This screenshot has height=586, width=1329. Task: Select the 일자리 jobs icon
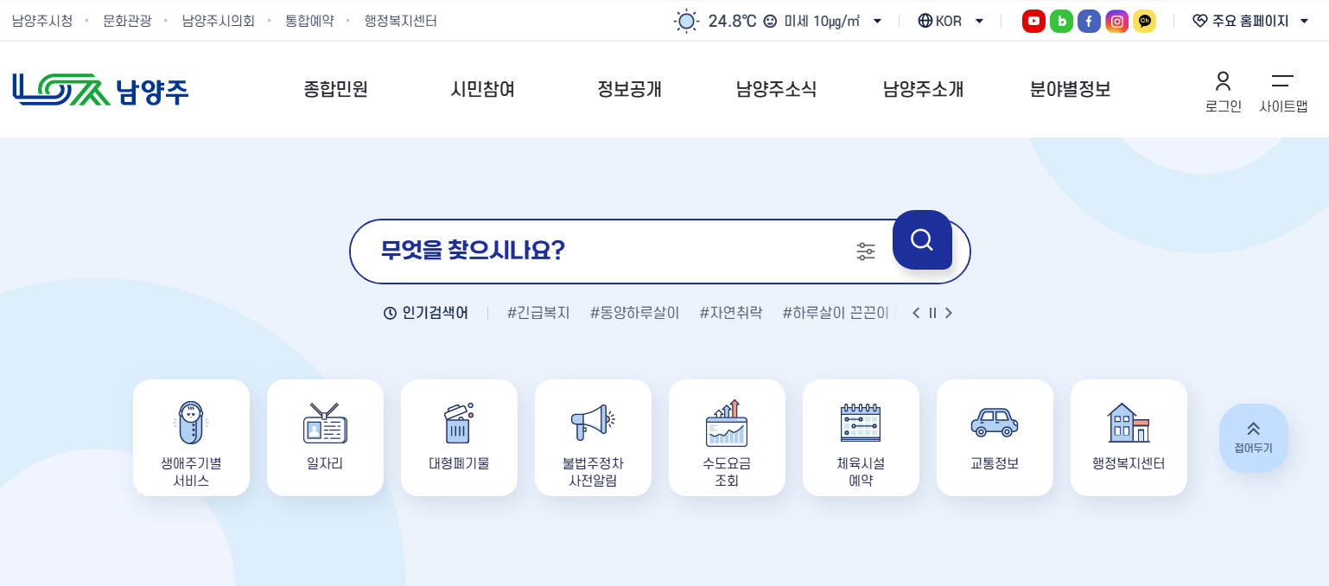click(x=325, y=436)
